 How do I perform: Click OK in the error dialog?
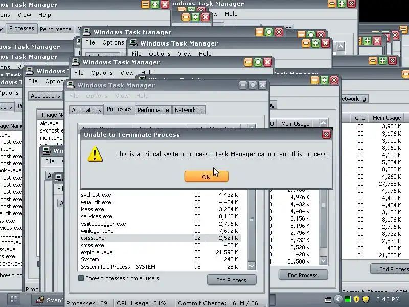click(207, 177)
